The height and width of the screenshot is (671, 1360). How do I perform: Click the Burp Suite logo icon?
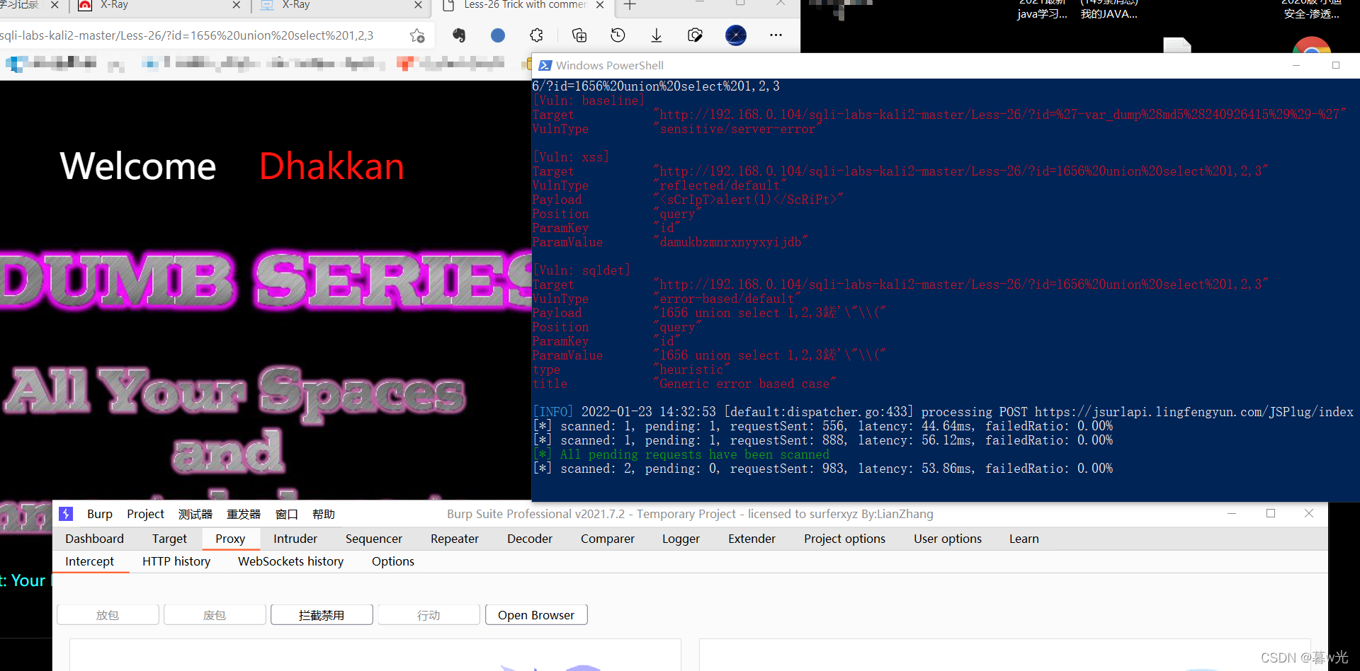(x=66, y=514)
